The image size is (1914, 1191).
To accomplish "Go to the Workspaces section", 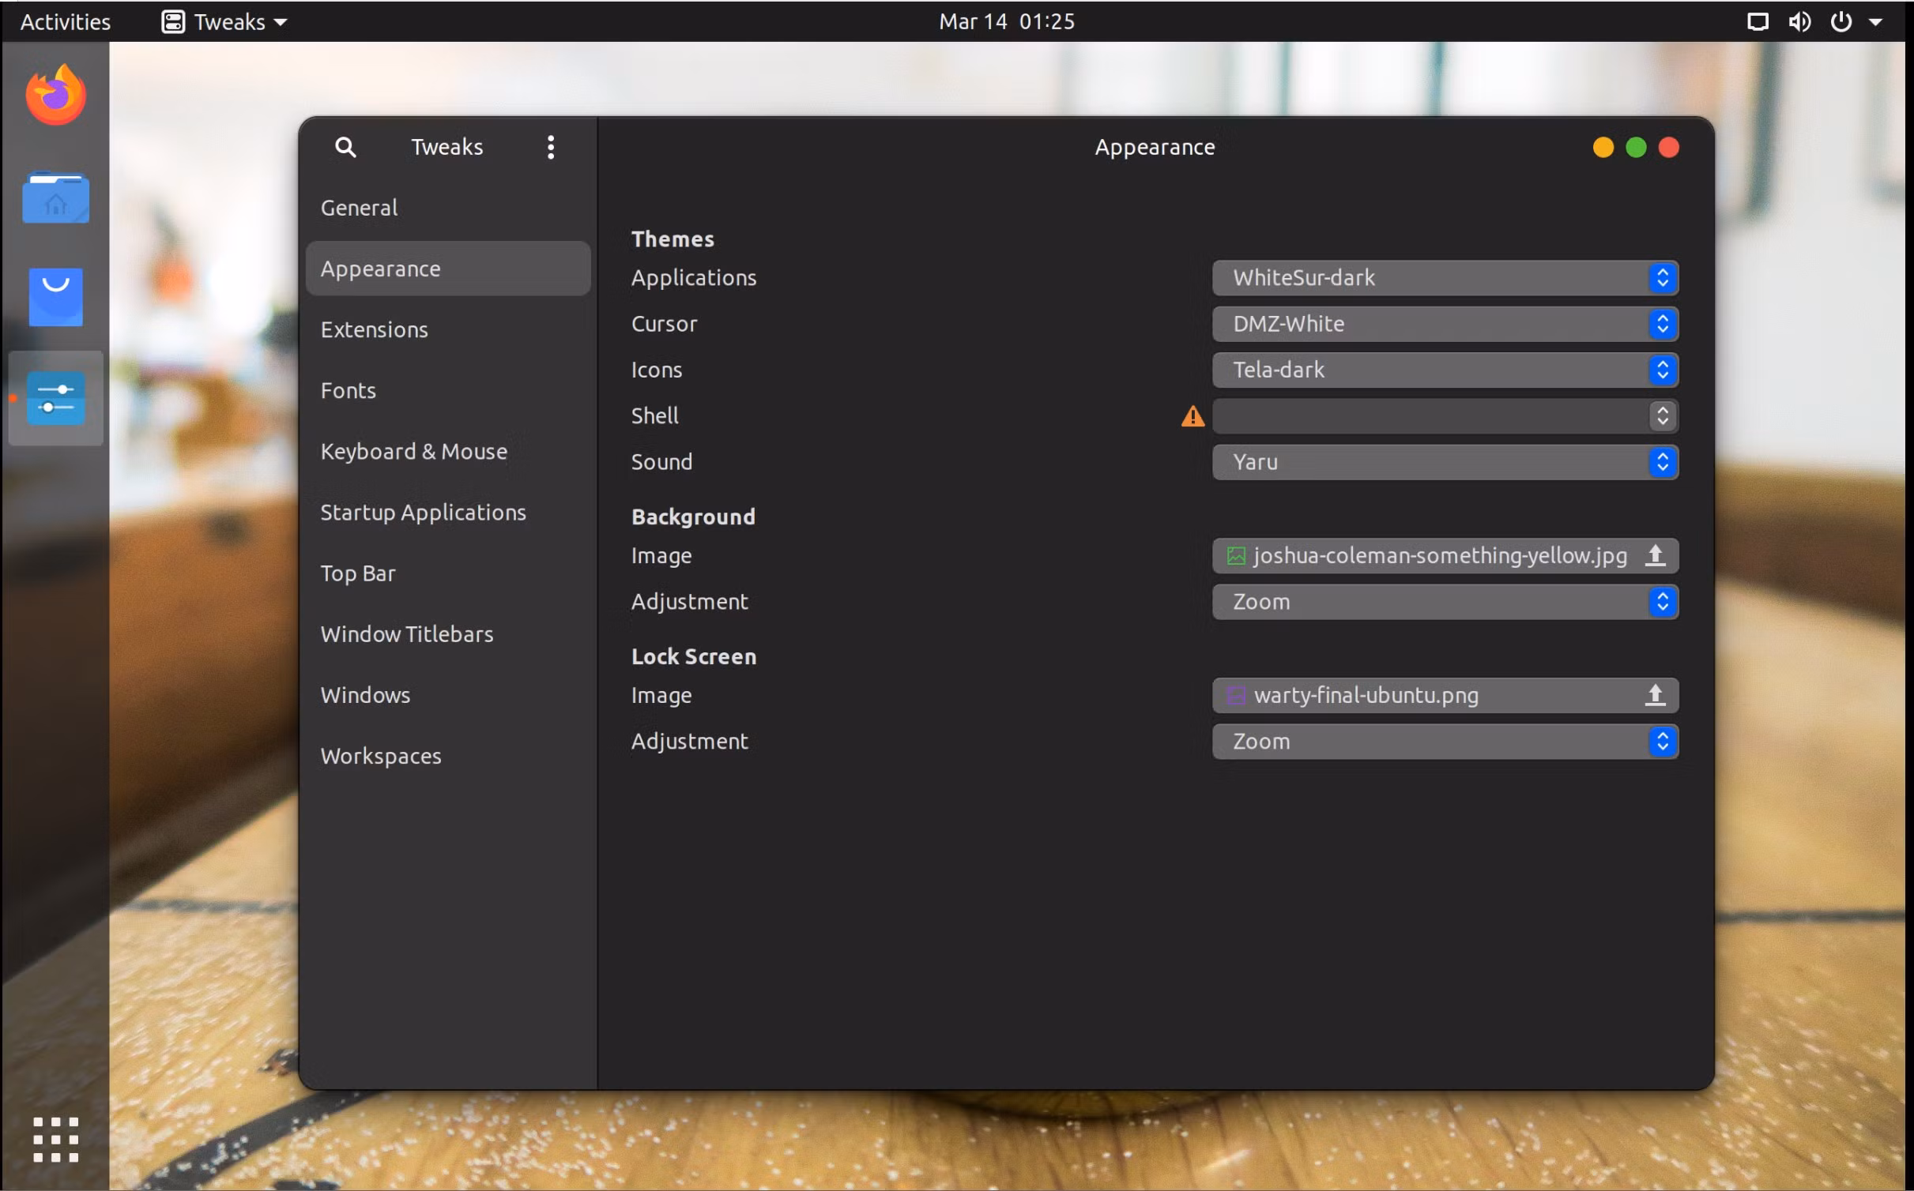I will pyautogui.click(x=448, y=756).
